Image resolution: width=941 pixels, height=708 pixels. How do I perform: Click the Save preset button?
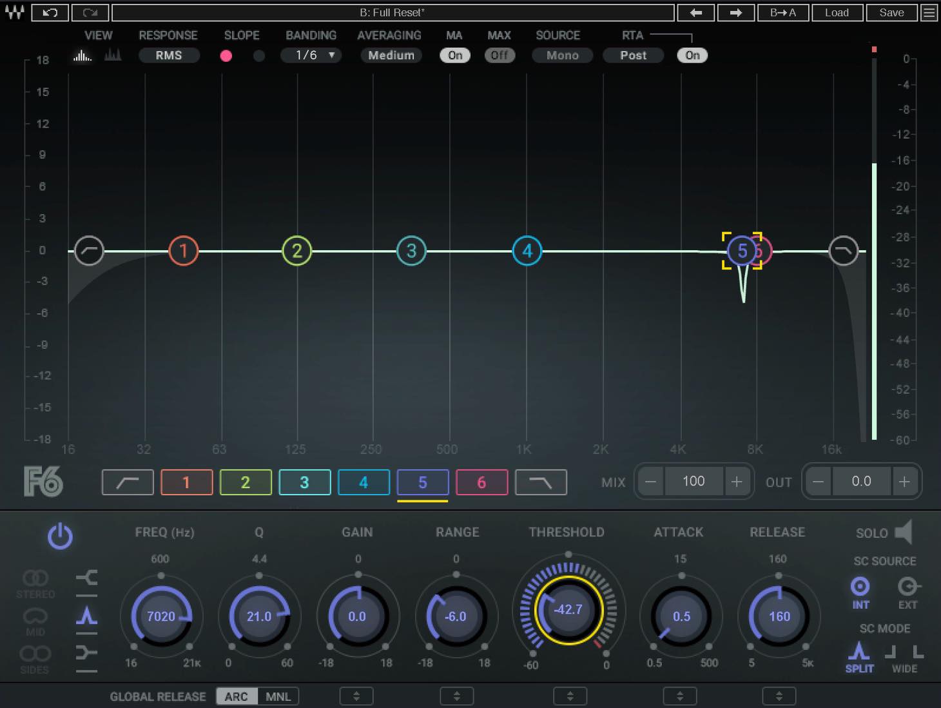[x=891, y=12]
